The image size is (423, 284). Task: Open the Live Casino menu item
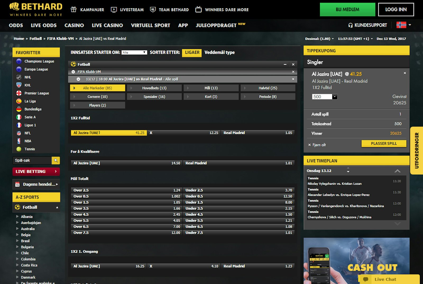pyautogui.click(x=107, y=25)
